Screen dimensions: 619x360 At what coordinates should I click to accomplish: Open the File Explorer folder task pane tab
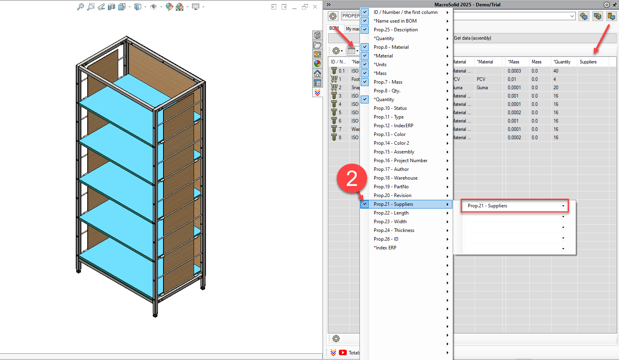pos(317,45)
